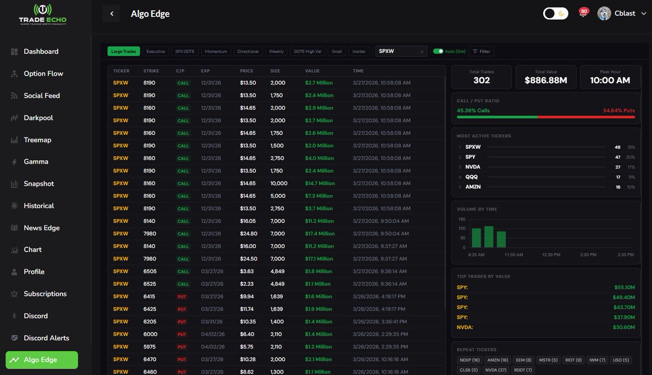This screenshot has width=652, height=375.
Task: Click the Subscriptions crown icon
Action: click(x=14, y=294)
